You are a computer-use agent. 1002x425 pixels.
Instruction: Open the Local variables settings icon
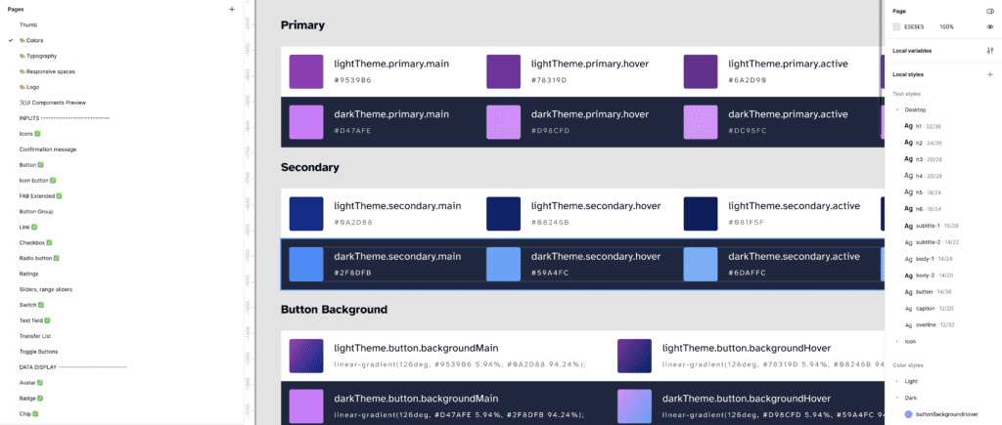pyautogui.click(x=990, y=50)
